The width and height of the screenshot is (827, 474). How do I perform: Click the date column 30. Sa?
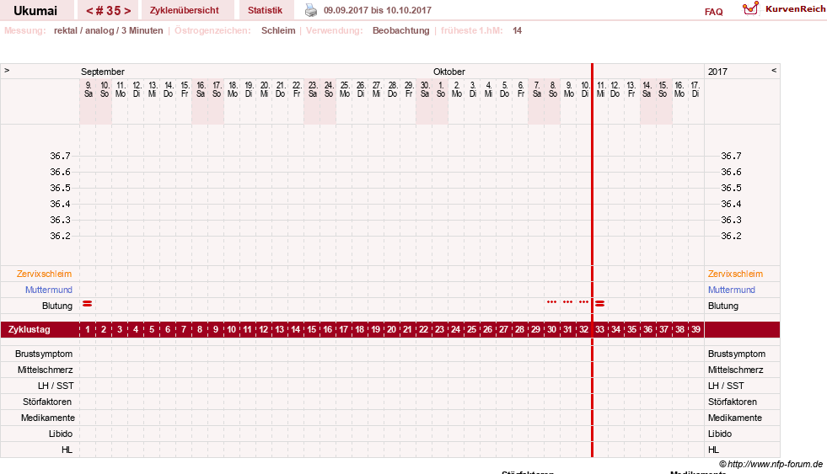click(425, 89)
